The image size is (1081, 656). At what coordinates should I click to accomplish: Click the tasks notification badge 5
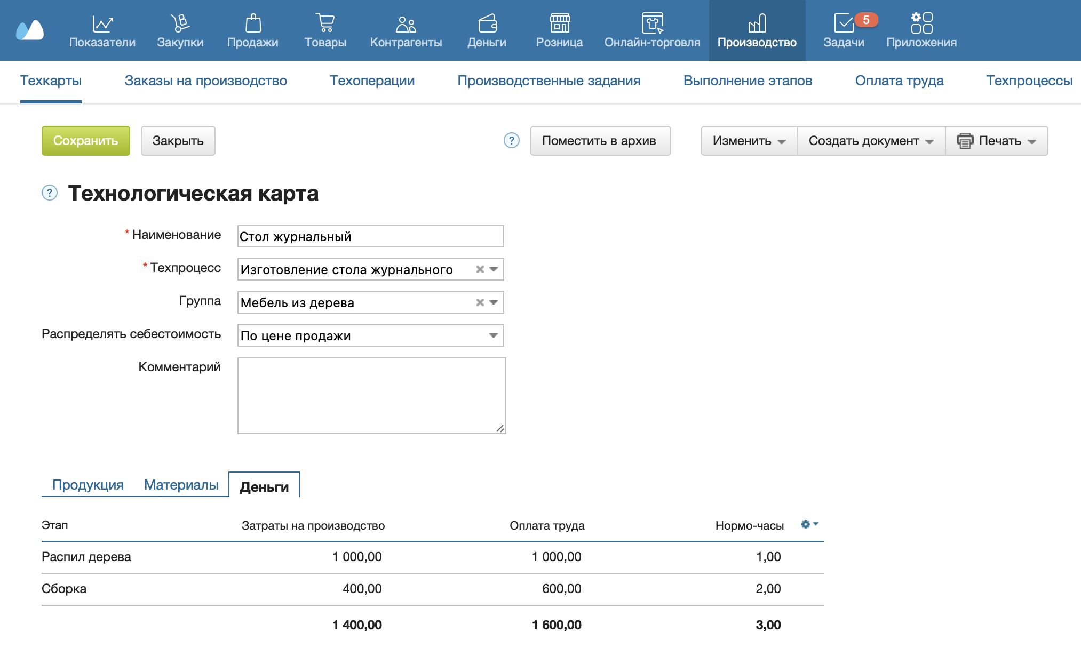[866, 20]
